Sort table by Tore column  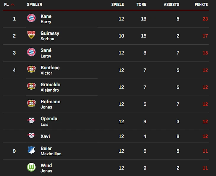point(141,5)
